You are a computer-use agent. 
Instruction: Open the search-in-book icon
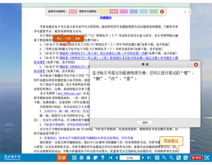pos(186,158)
